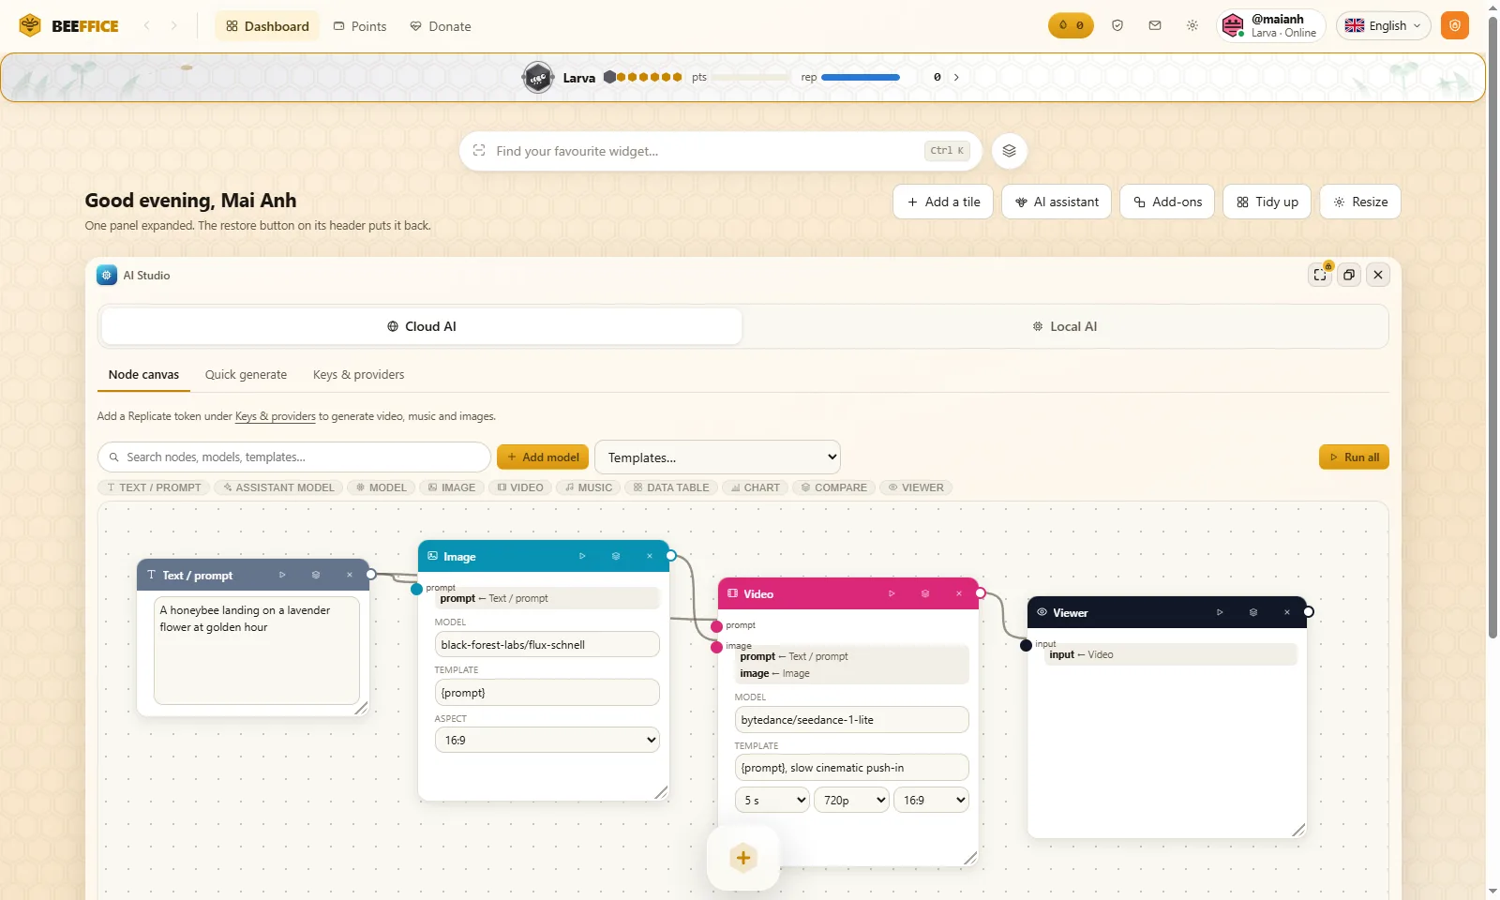1500x900 pixels.
Task: Switch to the Quick generate tab
Action: [x=246, y=375]
